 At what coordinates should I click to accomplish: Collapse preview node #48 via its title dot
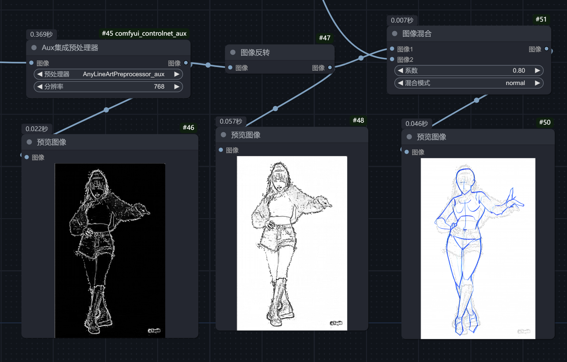[x=224, y=135]
